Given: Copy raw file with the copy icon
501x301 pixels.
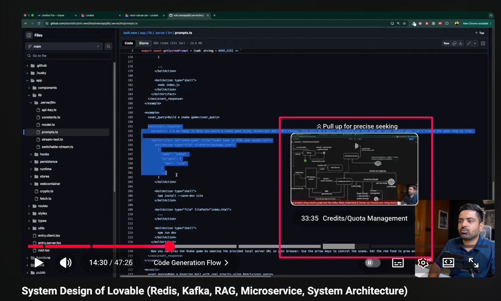Looking at the screenshot, I should (454, 43).
